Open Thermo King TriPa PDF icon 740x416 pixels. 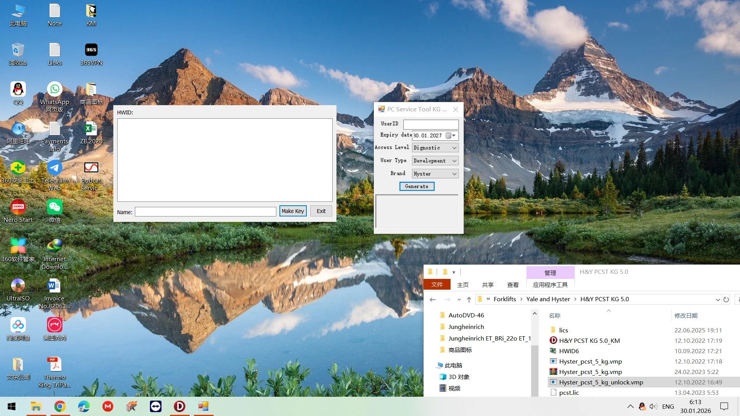tap(54, 372)
